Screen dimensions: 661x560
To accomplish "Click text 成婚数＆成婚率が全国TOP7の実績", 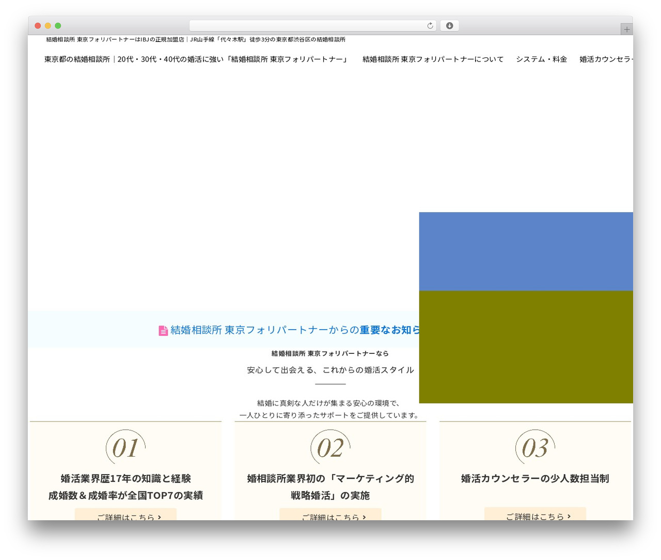I will click(125, 495).
